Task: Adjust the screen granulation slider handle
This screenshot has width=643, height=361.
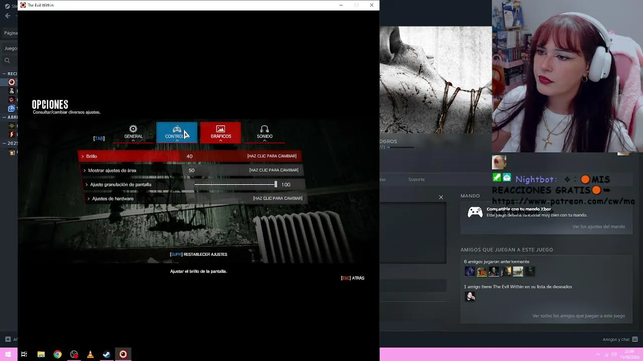Action: coord(276,185)
